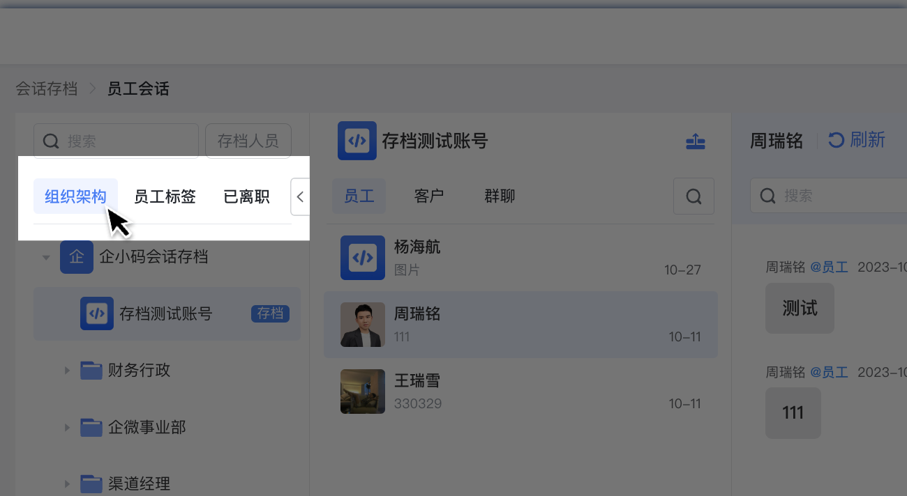This screenshot has width=907, height=496.
Task: Switch to the 员工标签 tab
Action: [x=165, y=196]
